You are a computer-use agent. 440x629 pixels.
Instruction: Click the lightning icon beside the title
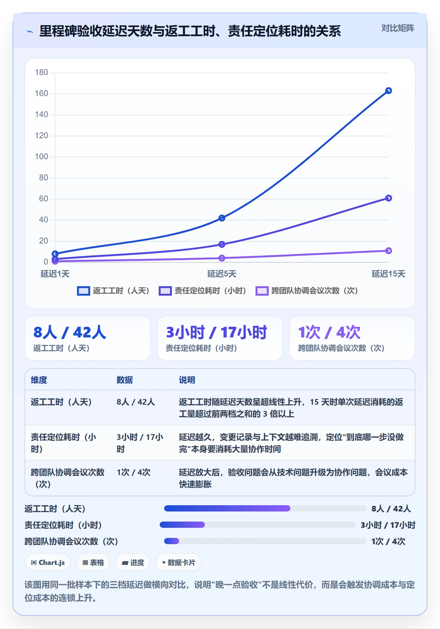[x=30, y=31]
